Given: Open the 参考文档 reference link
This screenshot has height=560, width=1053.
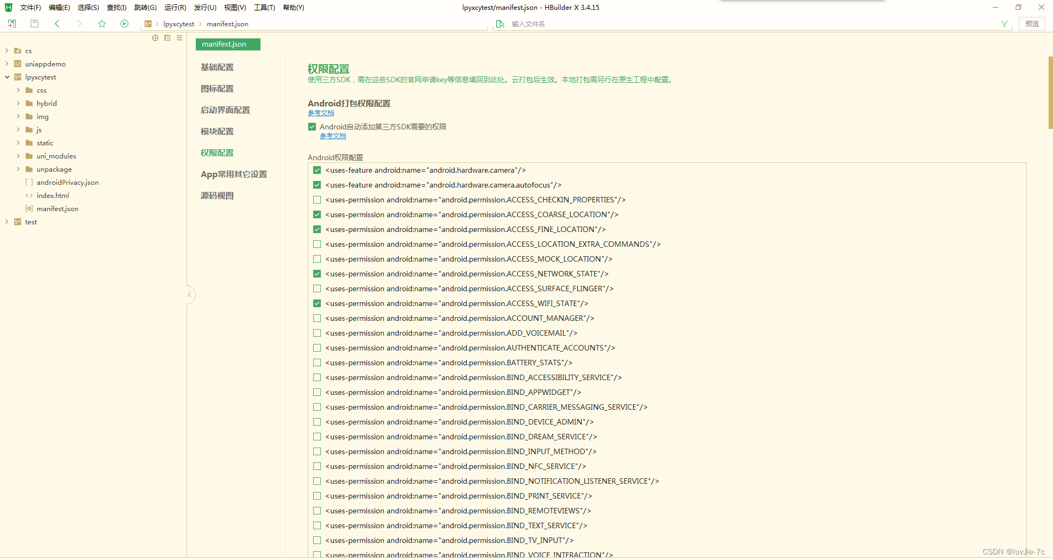Looking at the screenshot, I should tap(321, 113).
